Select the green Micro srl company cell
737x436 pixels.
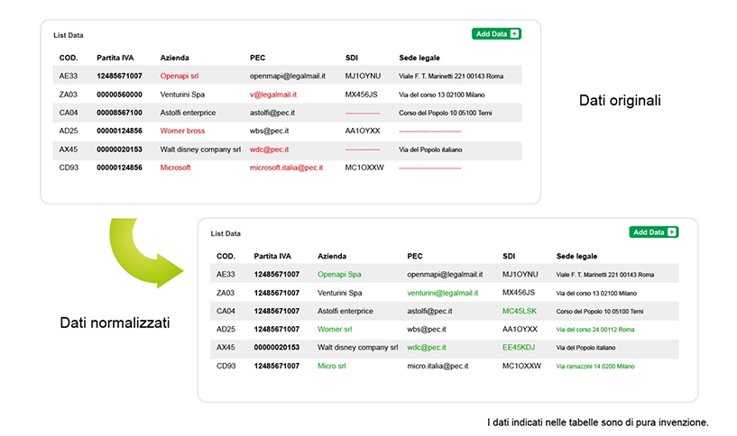point(332,366)
